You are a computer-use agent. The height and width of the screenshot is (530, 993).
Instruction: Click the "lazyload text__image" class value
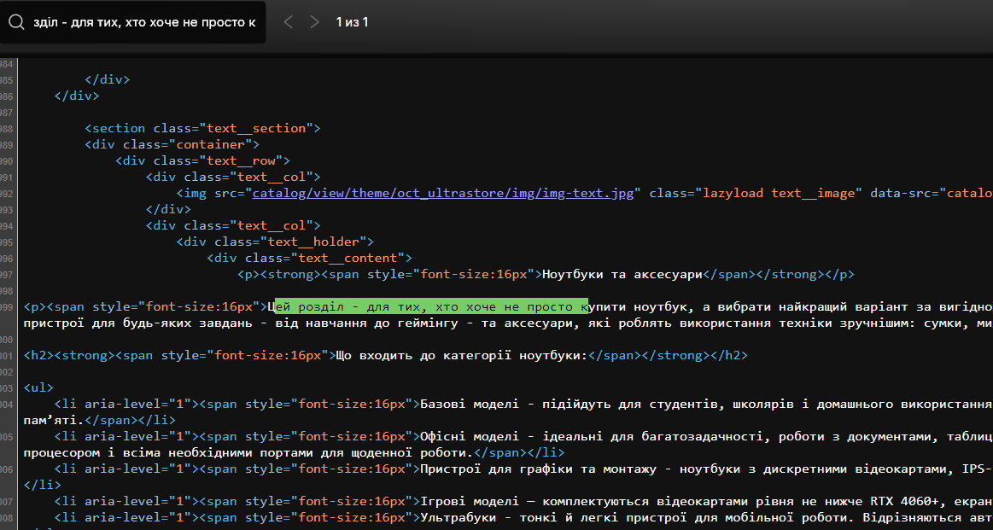click(x=779, y=194)
